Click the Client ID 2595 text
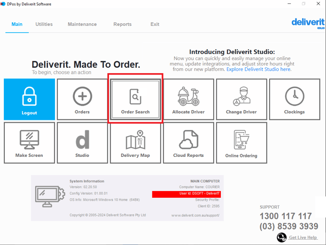 (209, 206)
